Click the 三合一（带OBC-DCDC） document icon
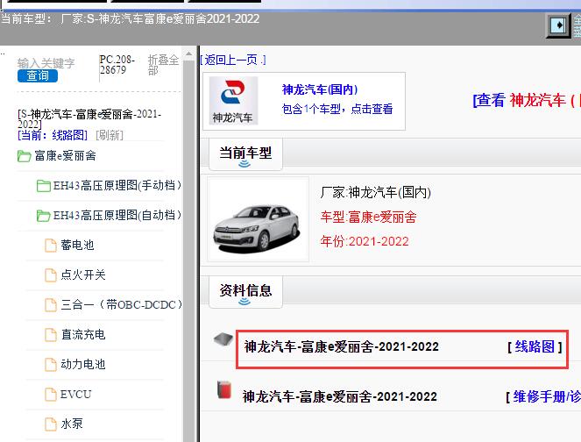Screen dimensions: 581x442 point(51,305)
